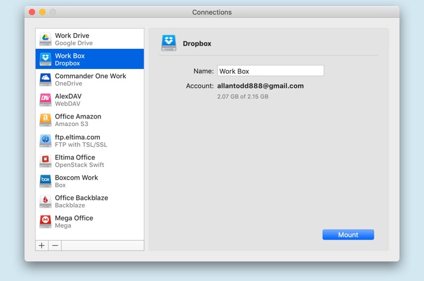Viewport: 424px width, 281px height.
Task: Click the account email allantodd888@gmail.com
Action: click(260, 86)
